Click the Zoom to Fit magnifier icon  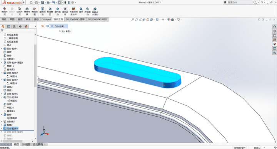click(132, 19)
